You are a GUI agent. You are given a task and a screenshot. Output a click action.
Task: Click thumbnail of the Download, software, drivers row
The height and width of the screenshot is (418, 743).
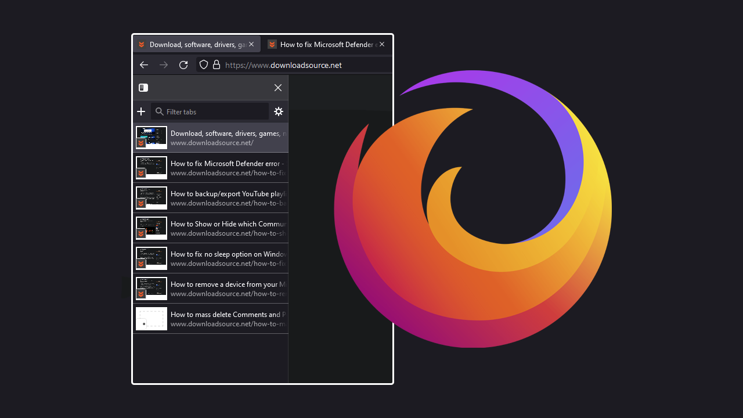pos(152,138)
